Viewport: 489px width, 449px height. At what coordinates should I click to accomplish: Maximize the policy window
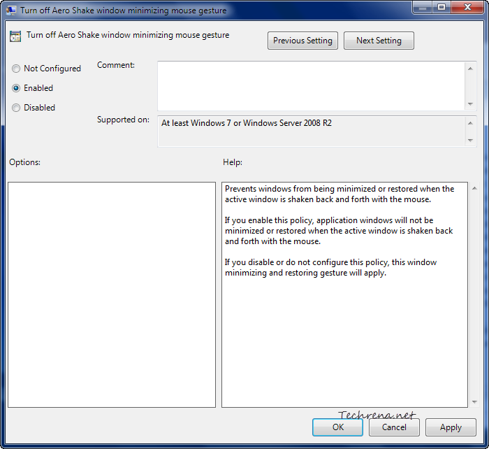click(441, 8)
